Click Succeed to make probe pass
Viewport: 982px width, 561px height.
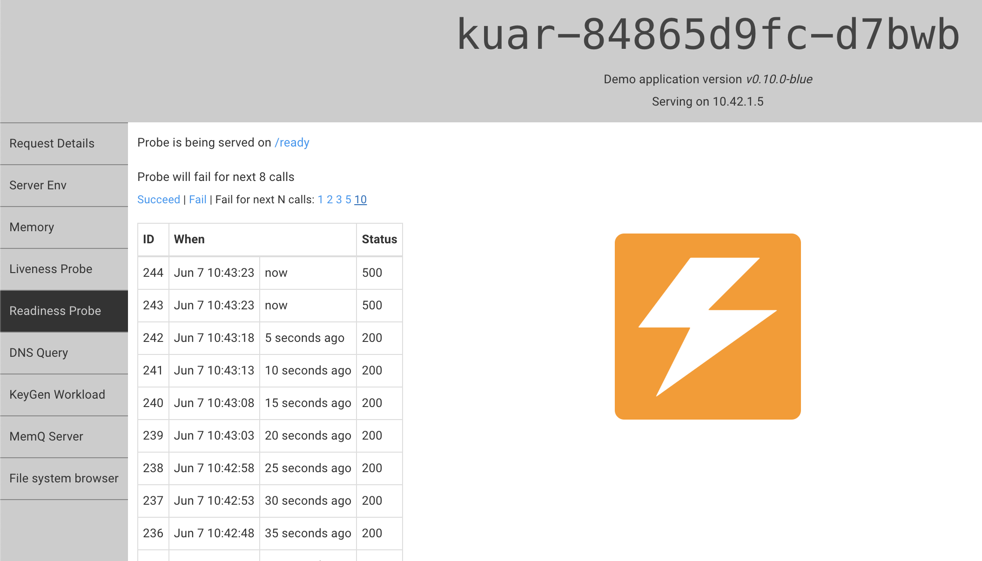(x=159, y=199)
